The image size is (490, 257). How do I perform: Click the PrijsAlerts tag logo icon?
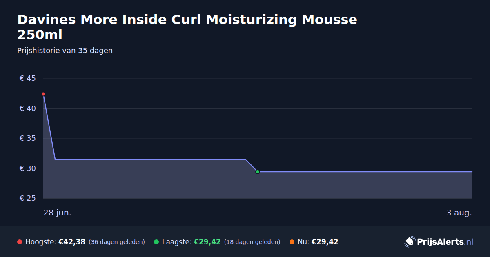click(x=410, y=242)
